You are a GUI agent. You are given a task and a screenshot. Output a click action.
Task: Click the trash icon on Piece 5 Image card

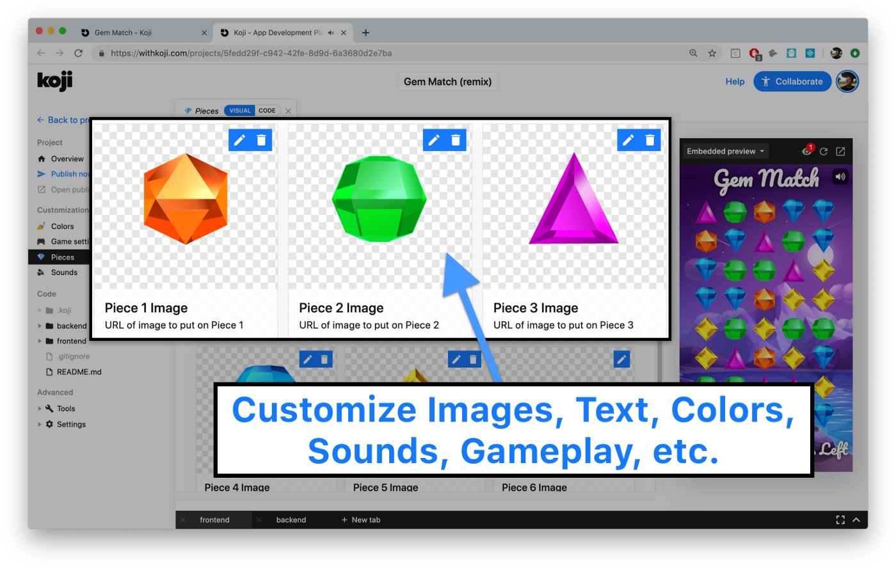(473, 359)
